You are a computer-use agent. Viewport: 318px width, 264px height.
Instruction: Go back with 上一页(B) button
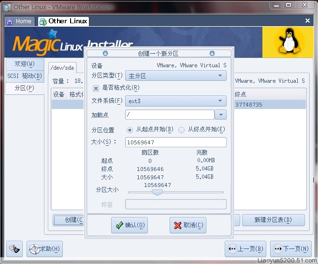click(x=246, y=249)
